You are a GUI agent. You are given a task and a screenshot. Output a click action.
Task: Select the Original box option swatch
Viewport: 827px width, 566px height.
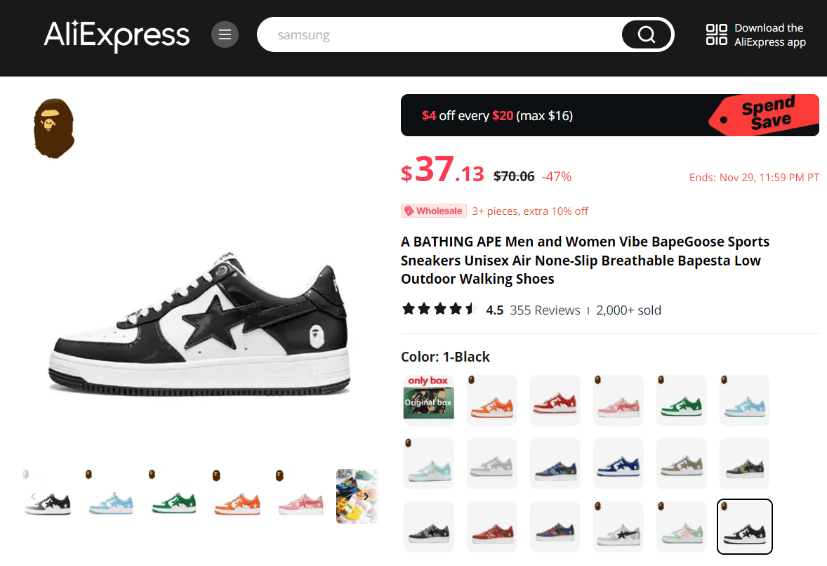(428, 400)
